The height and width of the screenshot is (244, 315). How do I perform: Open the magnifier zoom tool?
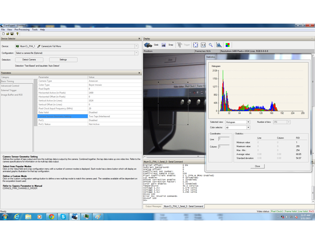211,45
